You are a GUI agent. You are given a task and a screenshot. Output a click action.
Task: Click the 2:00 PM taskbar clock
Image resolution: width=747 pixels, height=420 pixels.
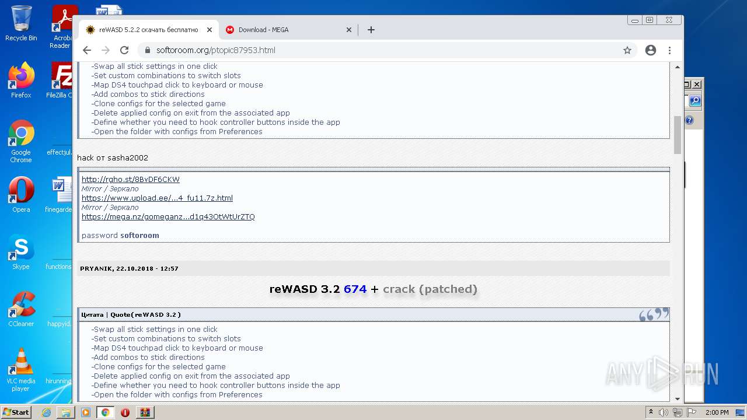(717, 412)
